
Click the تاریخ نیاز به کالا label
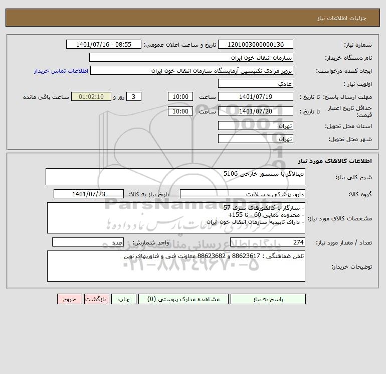pyautogui.click(x=149, y=194)
